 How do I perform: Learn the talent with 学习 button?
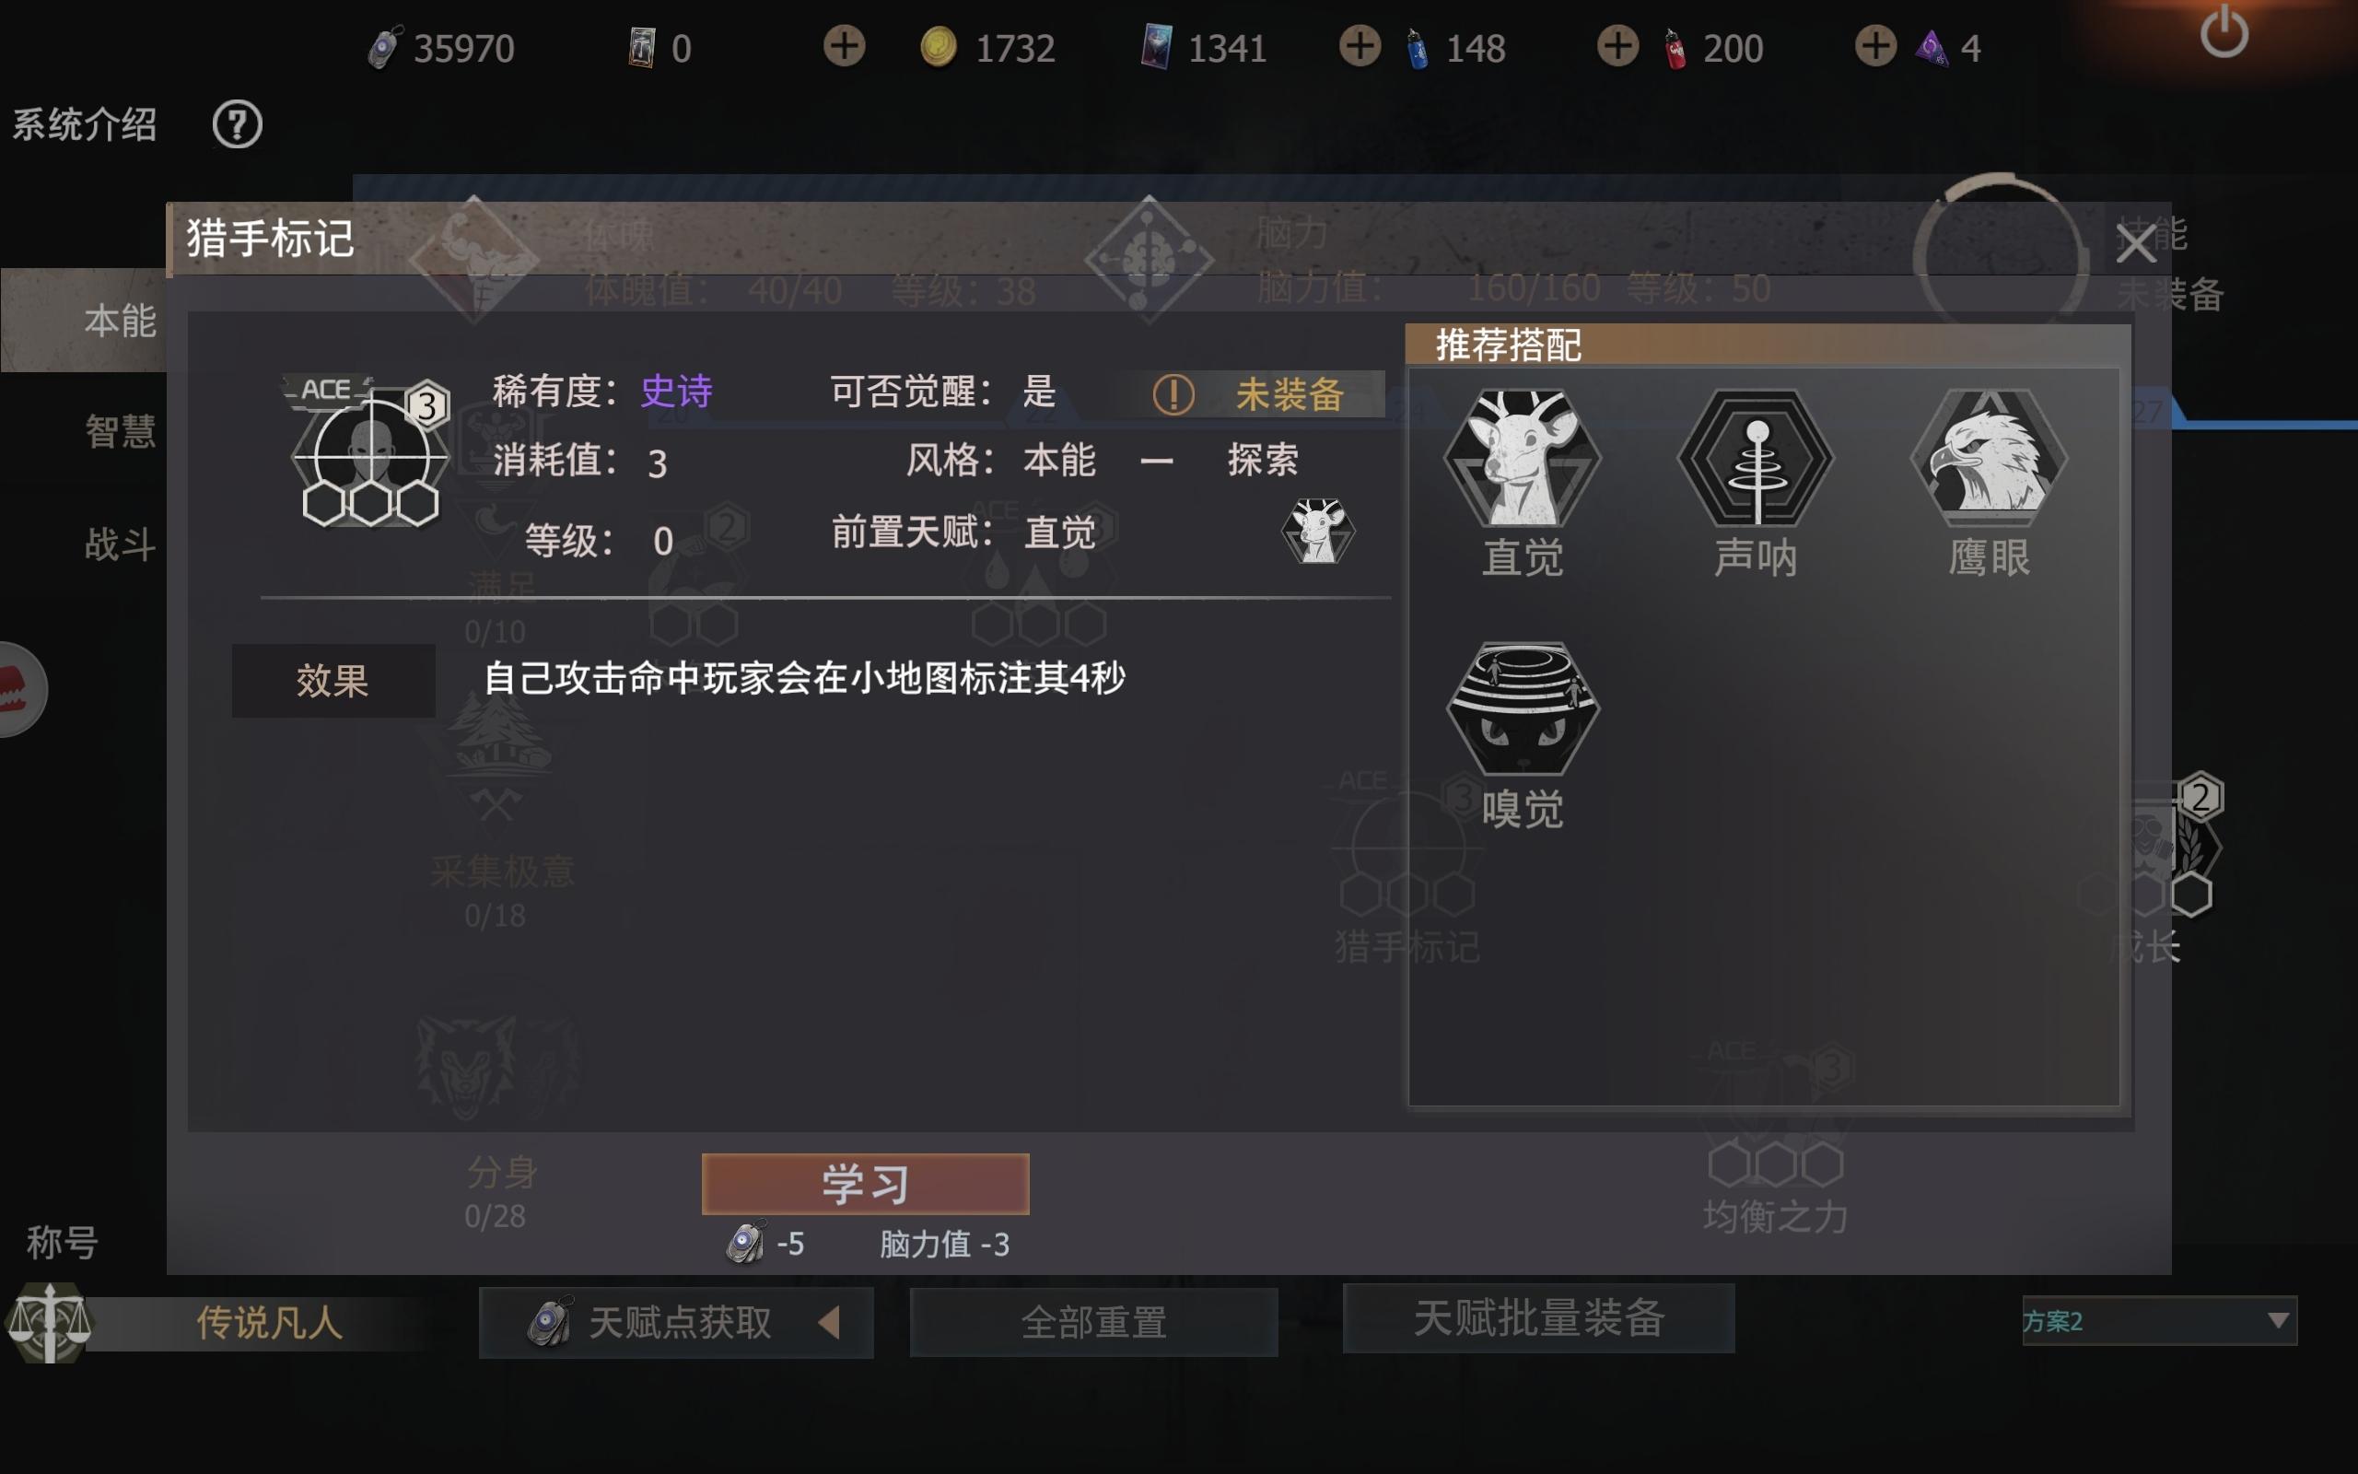(865, 1184)
